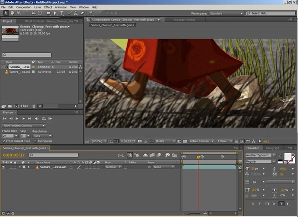298x217 pixels.
Task: Select the Hand tool
Action: 13,13
